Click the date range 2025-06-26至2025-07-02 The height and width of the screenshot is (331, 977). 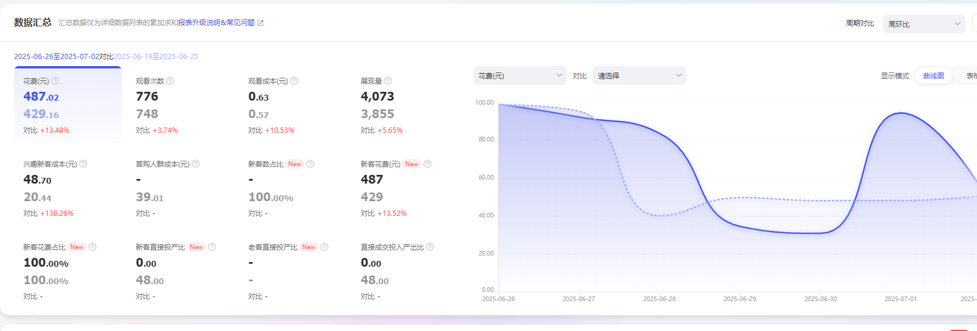point(56,57)
